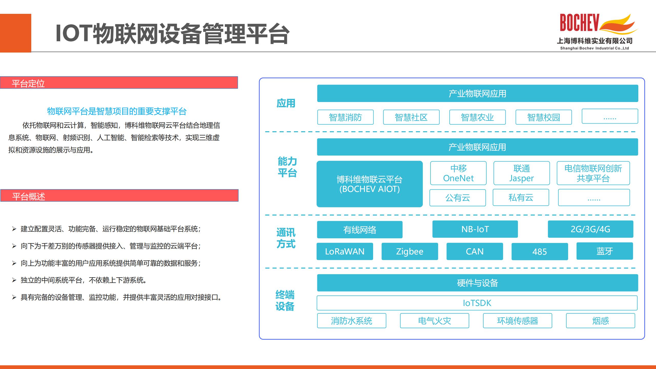Click the paragraph starting 依托物联网和云计算

(114, 138)
